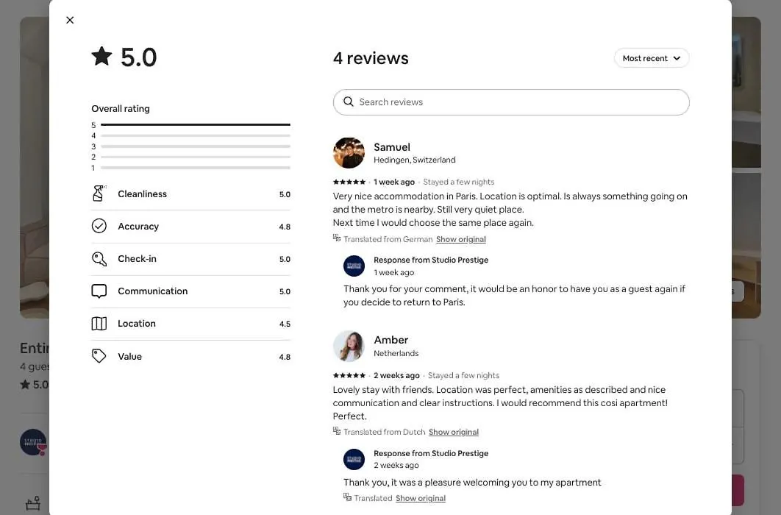Close the reviews dialog with X
The height and width of the screenshot is (515, 781).
point(70,20)
